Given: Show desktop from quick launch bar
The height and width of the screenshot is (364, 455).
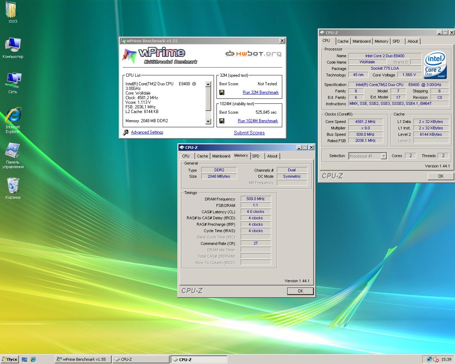Looking at the screenshot, I should (25, 359).
